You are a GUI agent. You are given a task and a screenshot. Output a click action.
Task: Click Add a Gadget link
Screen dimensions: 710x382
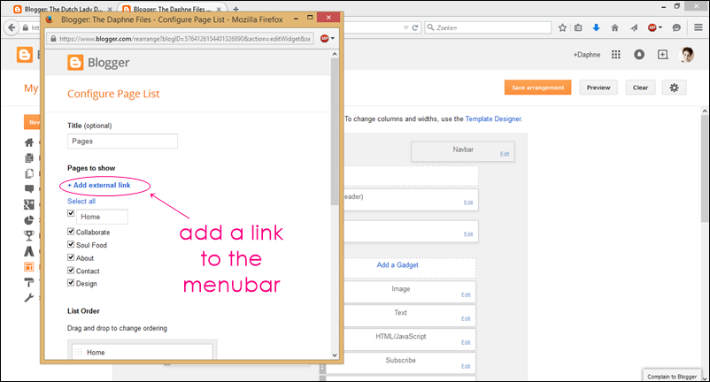(x=397, y=265)
